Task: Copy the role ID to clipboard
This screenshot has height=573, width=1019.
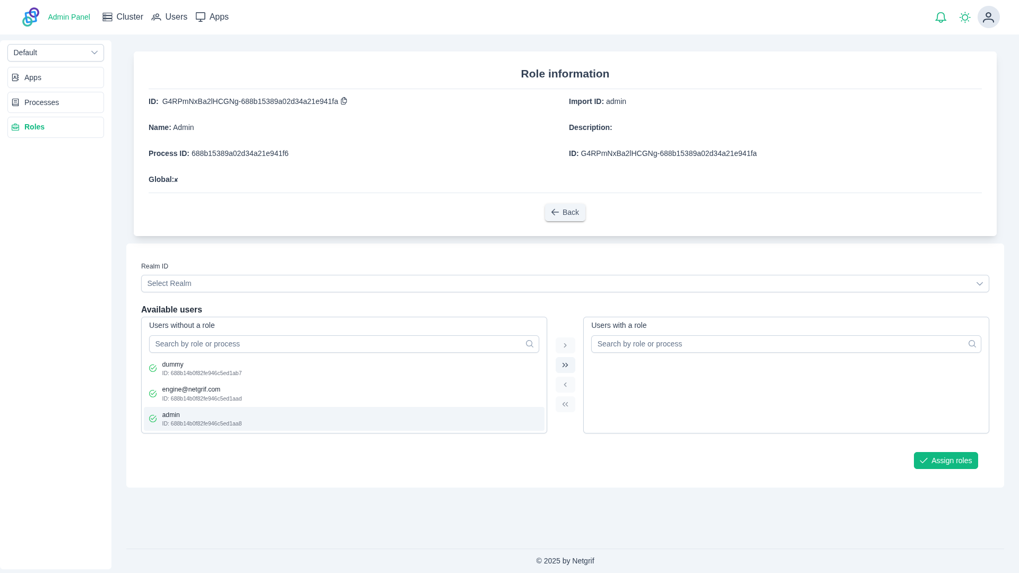Action: [344, 101]
